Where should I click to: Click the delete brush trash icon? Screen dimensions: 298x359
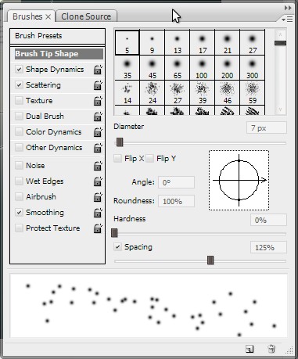click(x=271, y=349)
